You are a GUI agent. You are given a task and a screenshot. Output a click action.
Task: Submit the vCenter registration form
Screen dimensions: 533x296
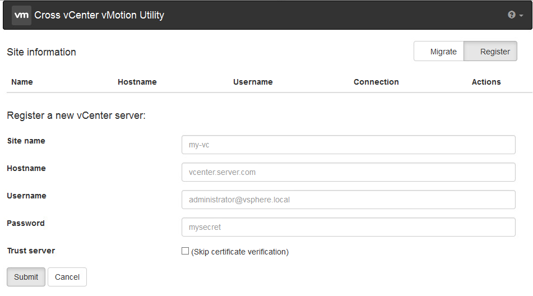coord(26,277)
